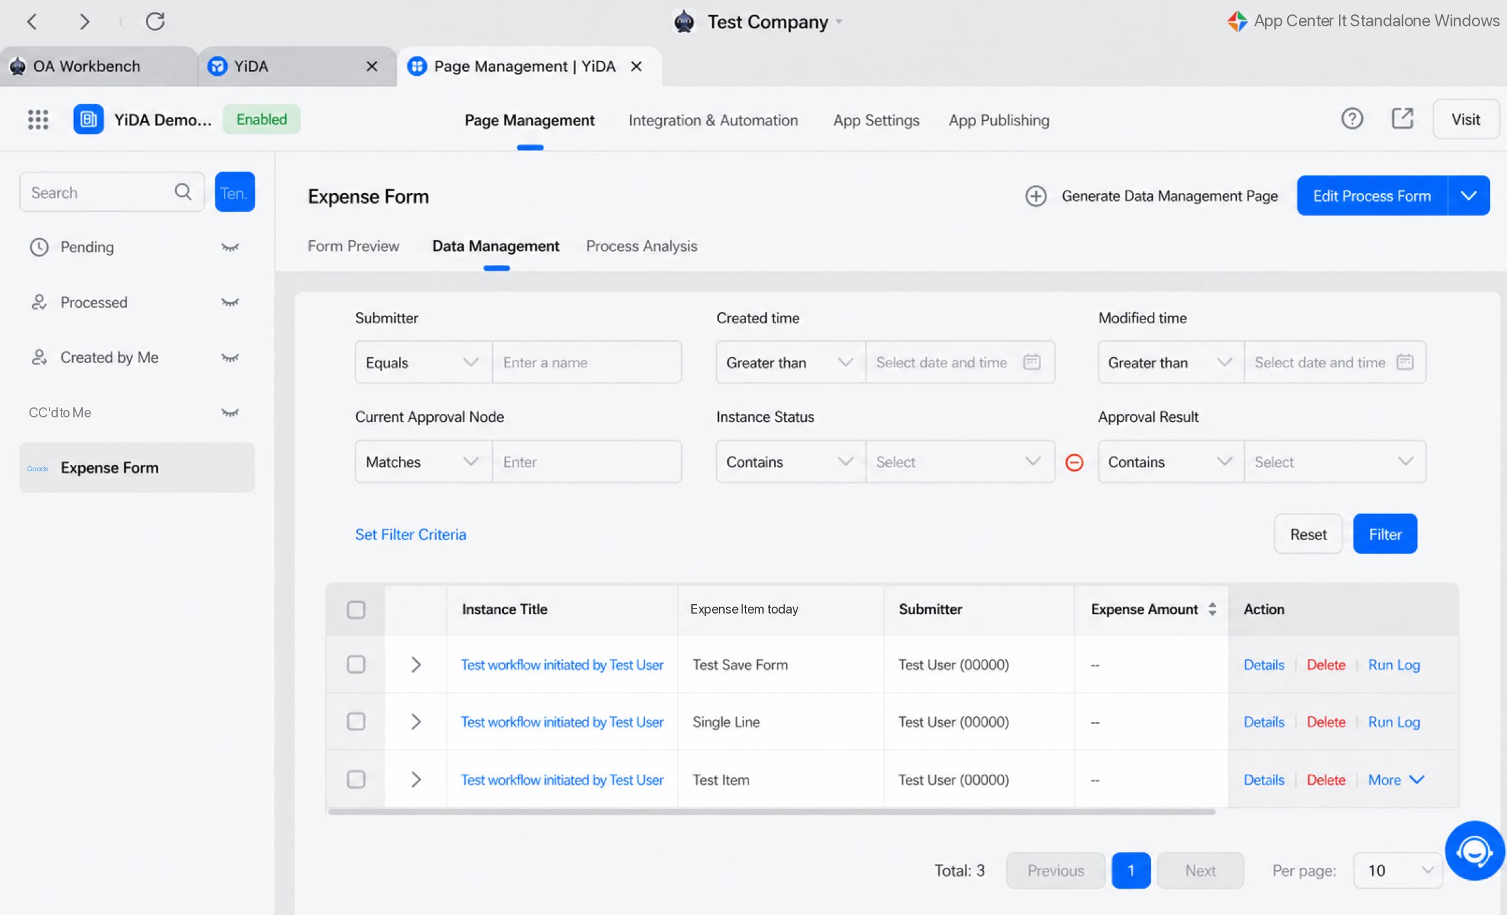Screen dimensions: 1507x915
Task: Toggle visibility of Pending menu item
Action: [x=230, y=247]
